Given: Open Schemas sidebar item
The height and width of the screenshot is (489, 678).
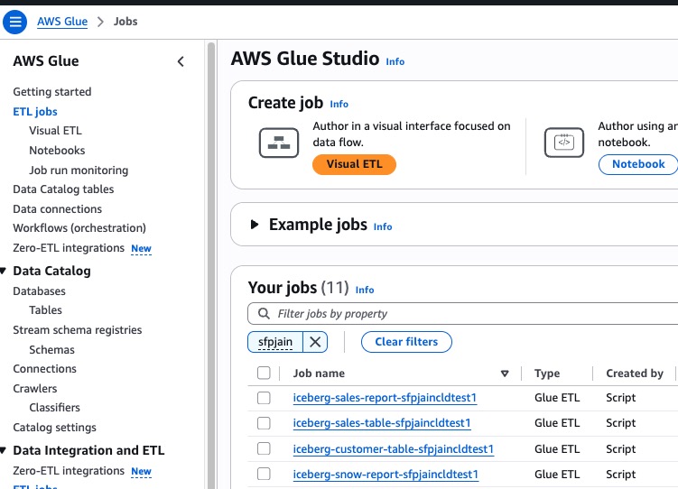Looking at the screenshot, I should point(51,350).
